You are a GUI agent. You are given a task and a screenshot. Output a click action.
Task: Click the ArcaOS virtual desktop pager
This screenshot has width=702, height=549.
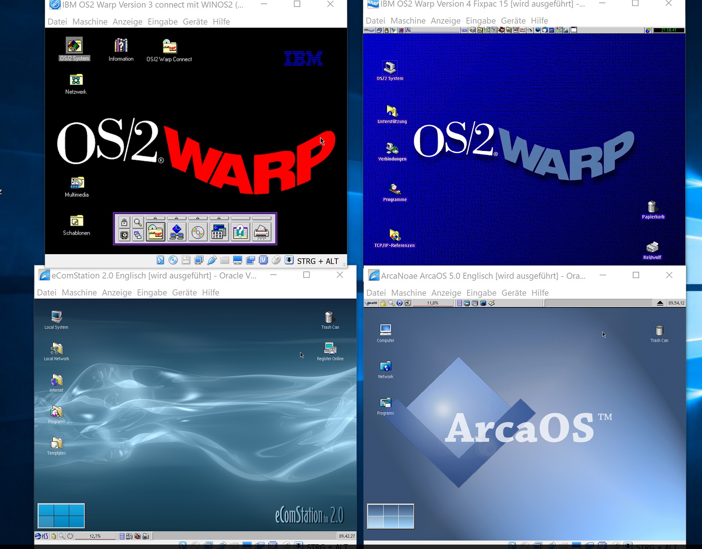click(x=390, y=516)
